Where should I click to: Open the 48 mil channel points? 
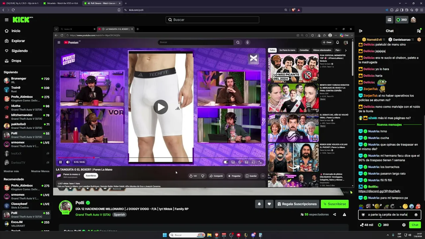coord(366,225)
